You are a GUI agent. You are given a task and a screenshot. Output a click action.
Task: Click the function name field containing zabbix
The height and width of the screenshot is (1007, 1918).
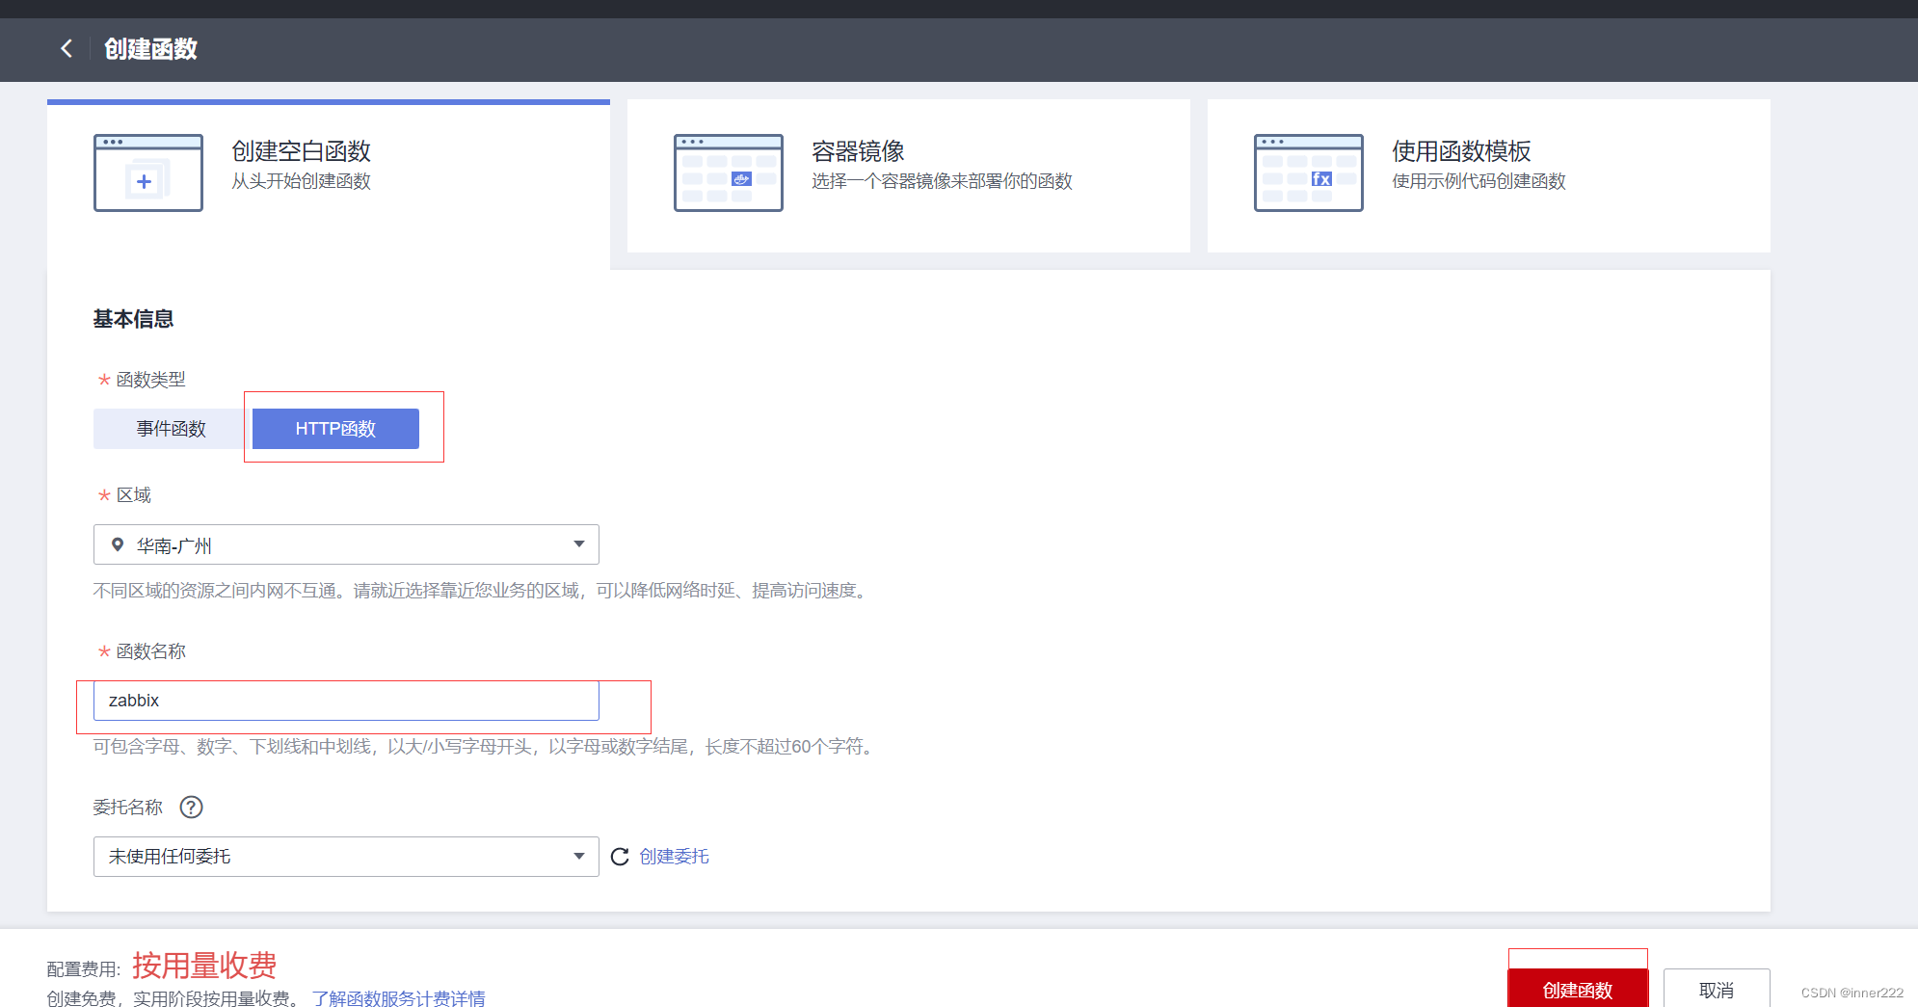point(346,701)
